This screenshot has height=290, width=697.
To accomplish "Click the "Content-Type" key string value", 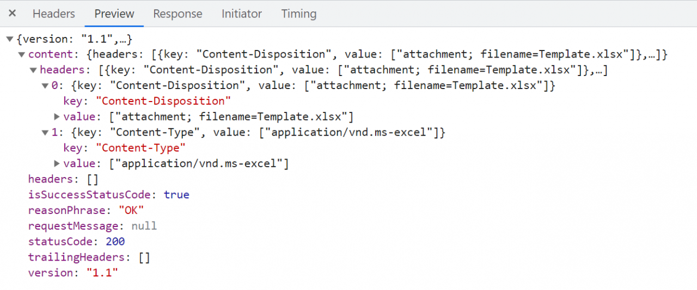I will click(140, 148).
